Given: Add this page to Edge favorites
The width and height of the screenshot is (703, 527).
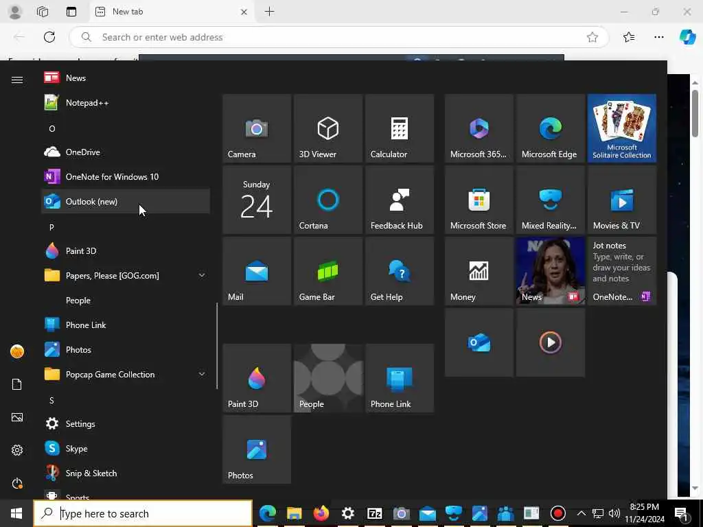Looking at the screenshot, I should [x=592, y=37].
